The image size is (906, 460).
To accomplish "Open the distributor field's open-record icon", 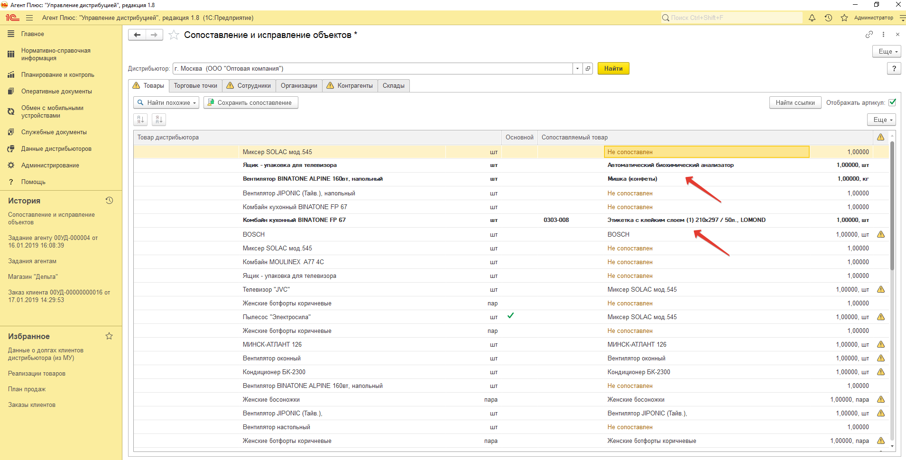I will (588, 68).
